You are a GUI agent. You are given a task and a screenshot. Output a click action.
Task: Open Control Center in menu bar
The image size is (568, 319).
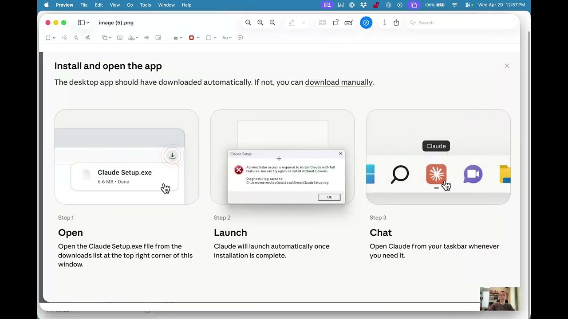click(469, 5)
